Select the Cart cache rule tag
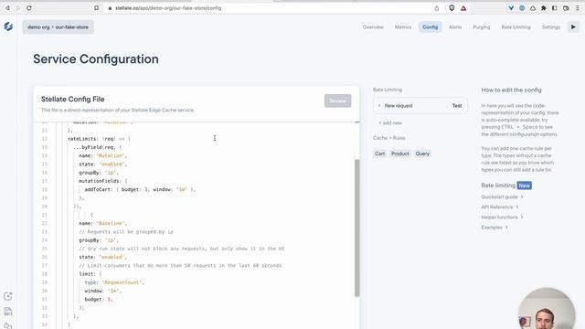Viewport: 585px width, 329px height. (379, 154)
